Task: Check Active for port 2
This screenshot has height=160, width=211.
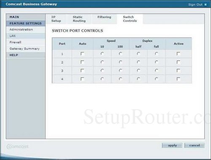Action: 179,62
